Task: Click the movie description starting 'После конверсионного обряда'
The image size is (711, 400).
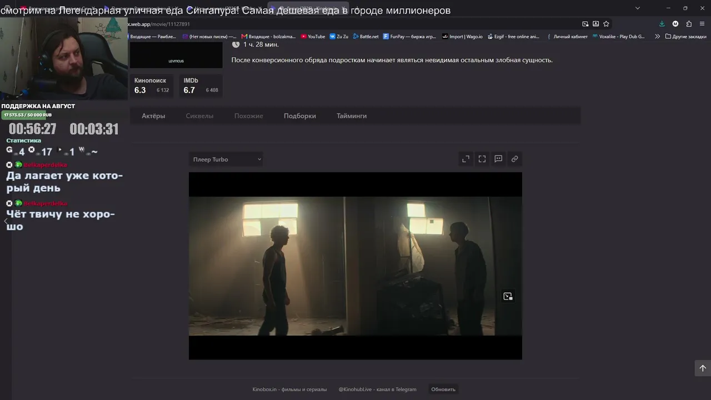Action: coord(392,60)
